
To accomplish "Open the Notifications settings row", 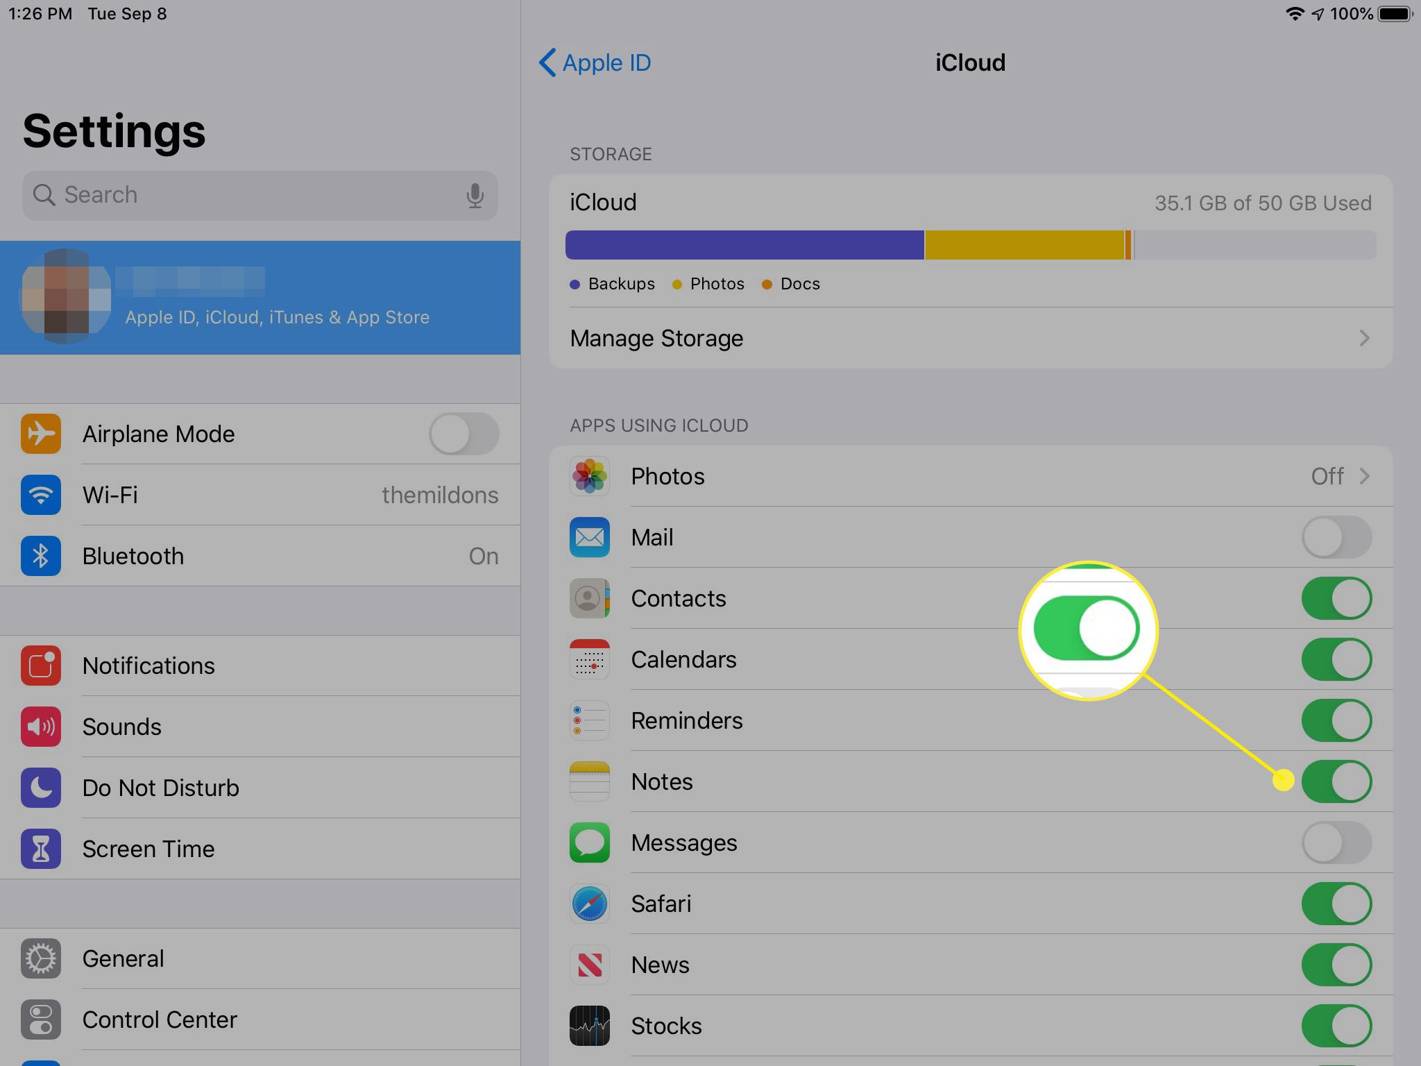I will (260, 666).
